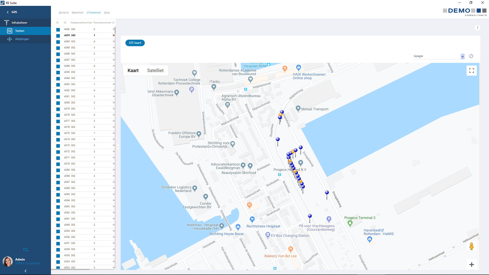The image size is (489, 275).
Task: Click the EV-Box Charging Station pin
Action: tap(267, 235)
